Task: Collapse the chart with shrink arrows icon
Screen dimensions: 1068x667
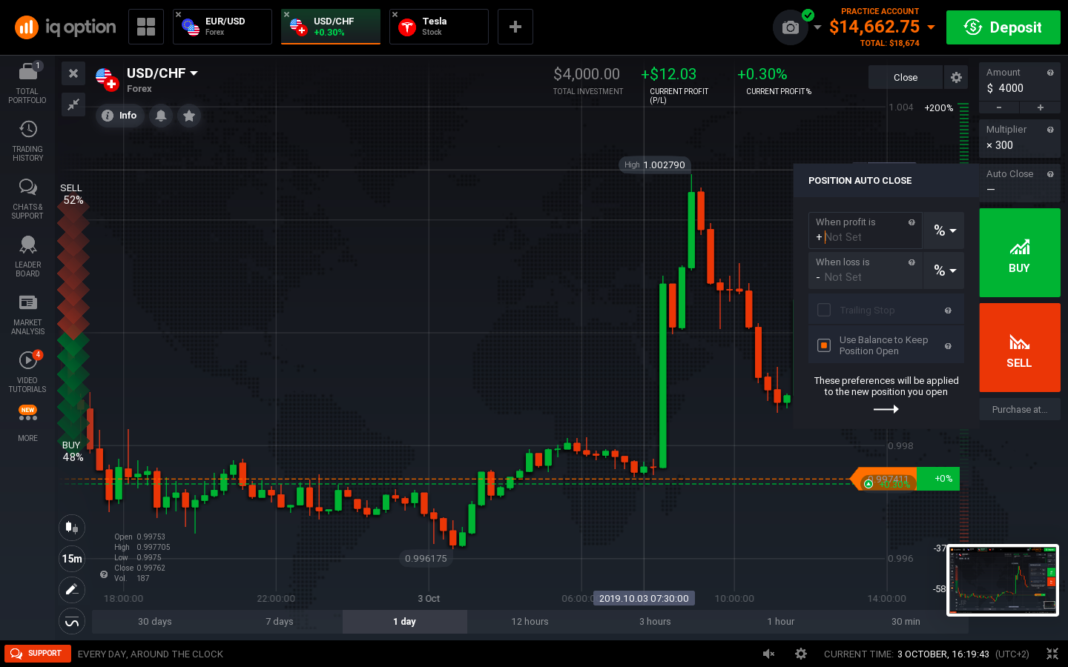Action: pyautogui.click(x=73, y=104)
